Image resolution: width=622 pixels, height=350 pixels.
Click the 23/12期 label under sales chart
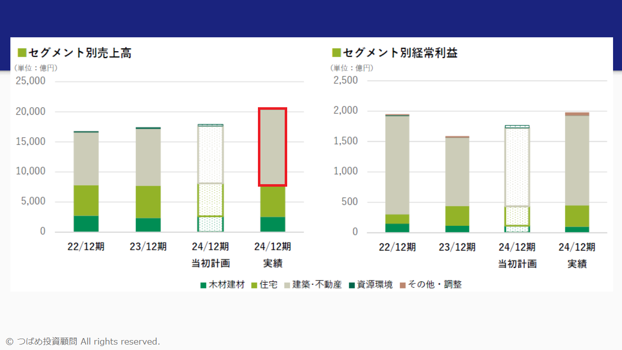pyautogui.click(x=148, y=246)
